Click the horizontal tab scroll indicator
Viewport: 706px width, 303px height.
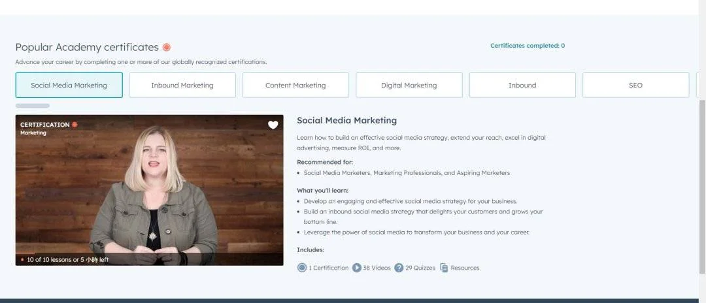click(33, 106)
